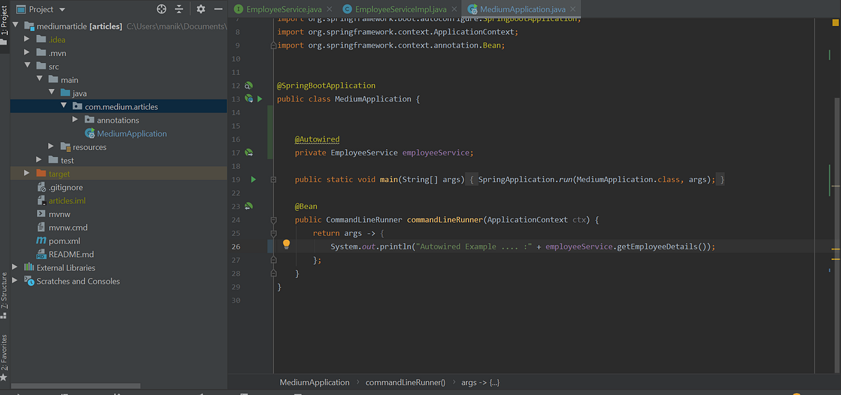Click the Scroll from Source crosshair icon
Viewport: 841px width, 395px height.
click(x=162, y=9)
